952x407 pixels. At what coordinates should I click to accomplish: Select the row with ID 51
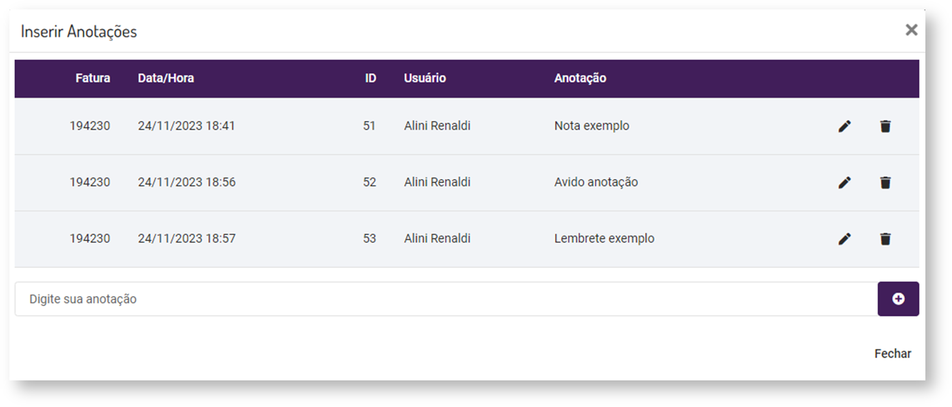pos(369,126)
